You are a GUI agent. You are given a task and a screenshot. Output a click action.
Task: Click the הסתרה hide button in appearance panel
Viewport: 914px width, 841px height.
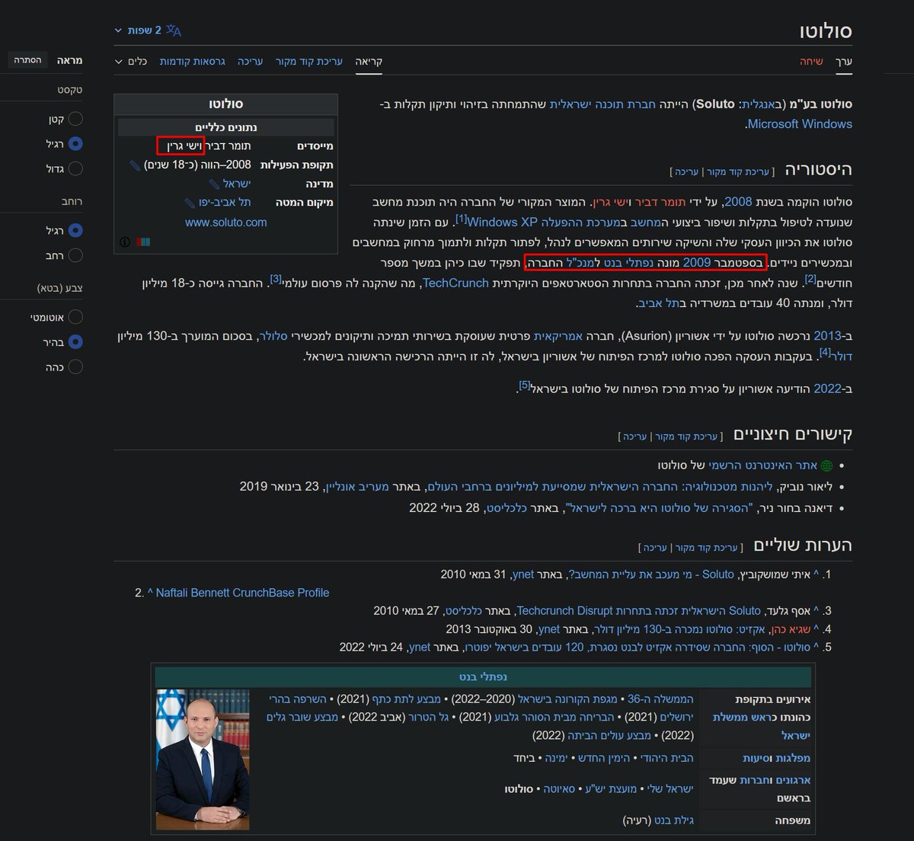coord(27,59)
